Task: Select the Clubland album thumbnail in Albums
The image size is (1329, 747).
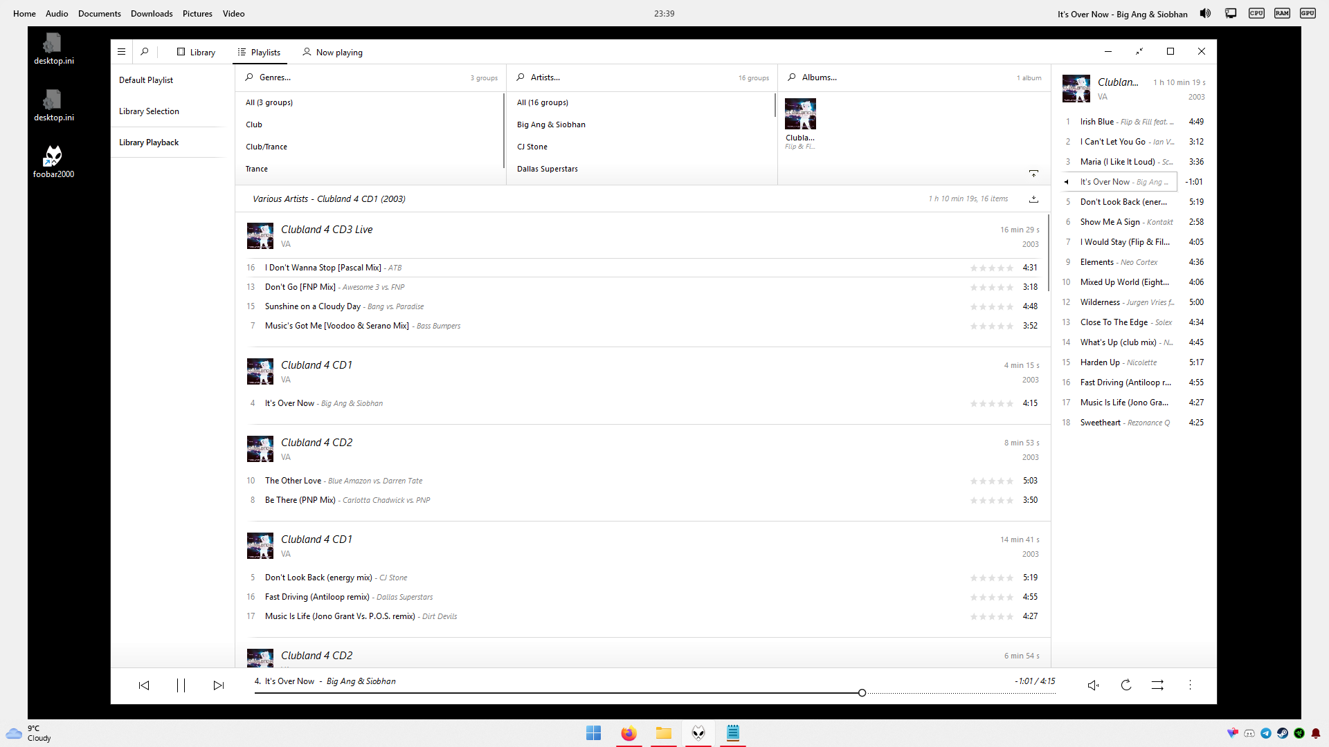Action: click(800, 114)
